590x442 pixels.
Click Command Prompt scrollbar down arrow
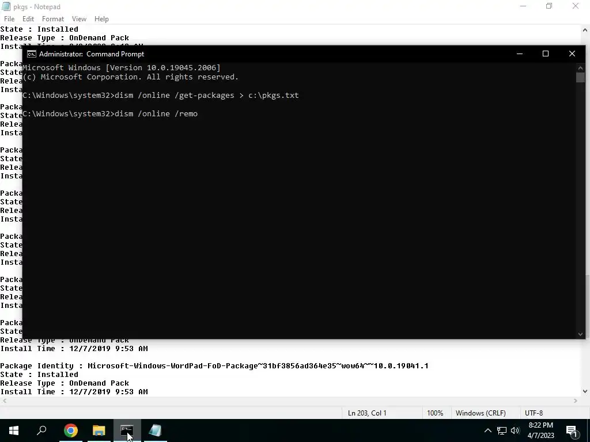(x=580, y=334)
